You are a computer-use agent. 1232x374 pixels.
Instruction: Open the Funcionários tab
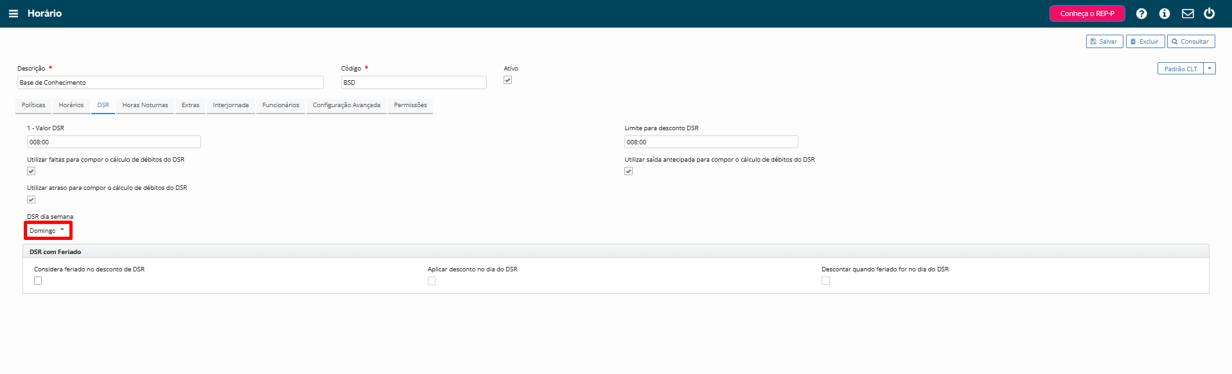281,105
